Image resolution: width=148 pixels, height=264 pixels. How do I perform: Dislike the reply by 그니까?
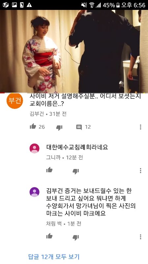tap(76, 171)
